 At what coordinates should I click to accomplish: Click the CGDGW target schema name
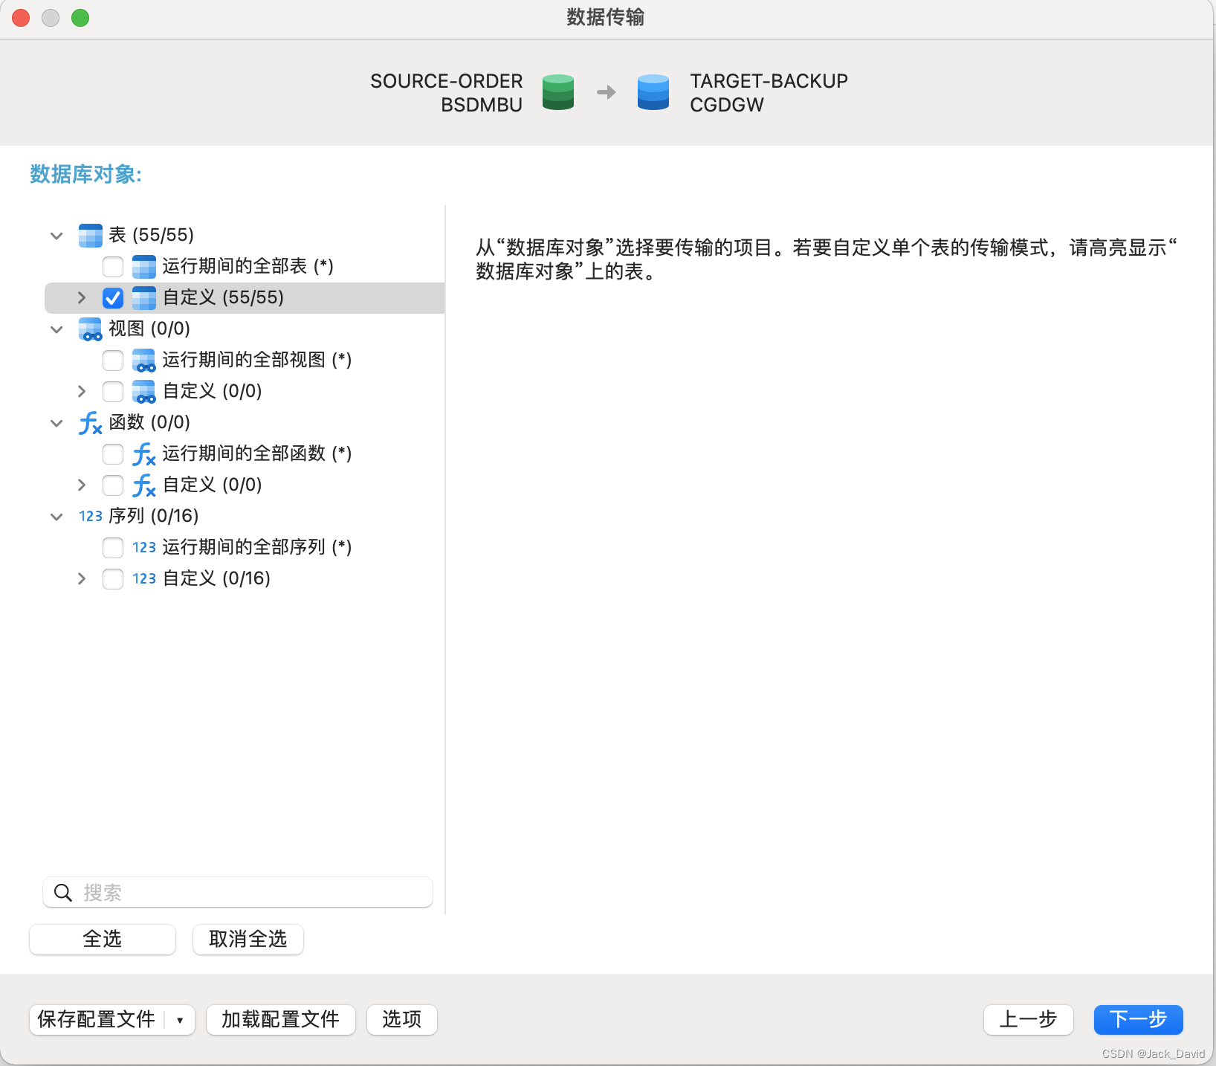point(727,106)
